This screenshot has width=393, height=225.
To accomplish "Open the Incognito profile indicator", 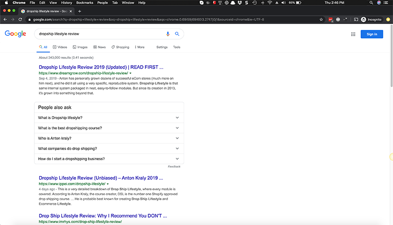I will pyautogui.click(x=371, y=20).
